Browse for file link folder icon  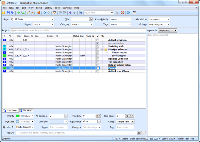point(139,133)
